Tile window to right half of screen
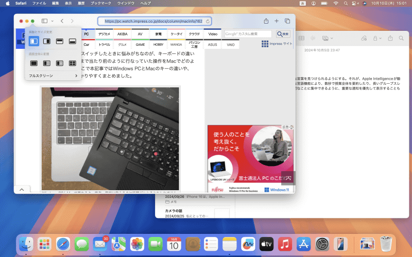This screenshot has height=257, width=412. click(47, 41)
